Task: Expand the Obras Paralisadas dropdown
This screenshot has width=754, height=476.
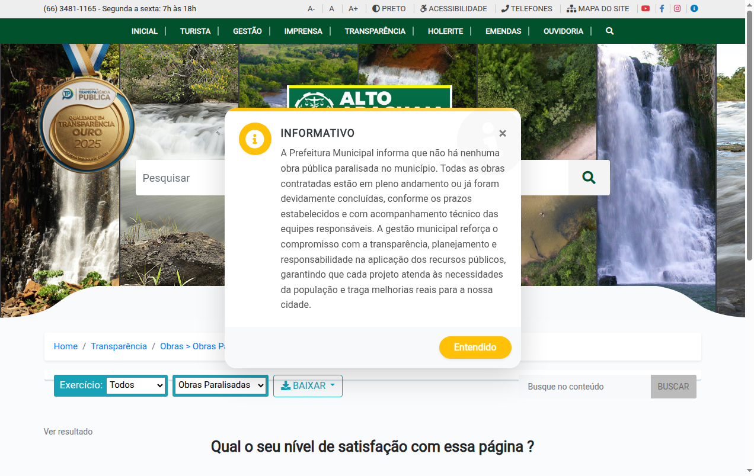Action: [221, 385]
